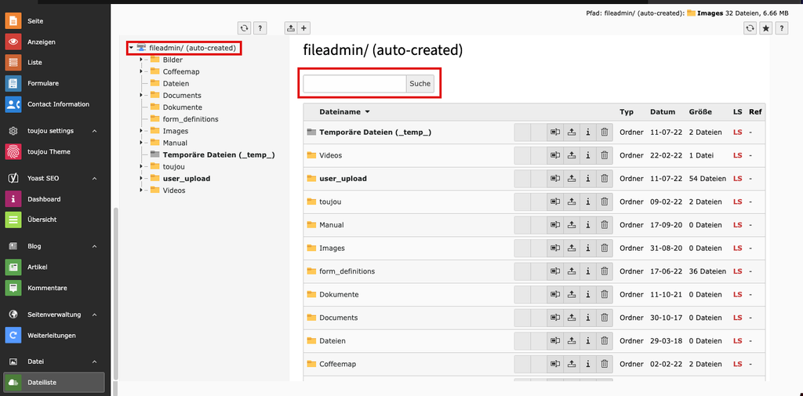The image size is (803, 396).
Task: Click the plus icon to create new folder
Action: click(304, 28)
